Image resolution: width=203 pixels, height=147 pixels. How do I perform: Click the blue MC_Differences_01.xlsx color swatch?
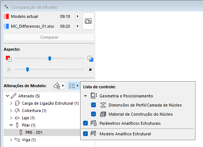click(x=6, y=26)
